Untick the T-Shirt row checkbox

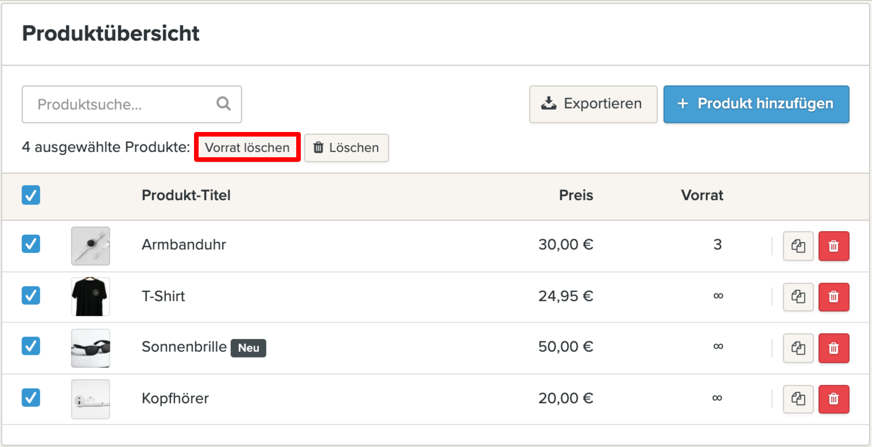click(x=31, y=296)
